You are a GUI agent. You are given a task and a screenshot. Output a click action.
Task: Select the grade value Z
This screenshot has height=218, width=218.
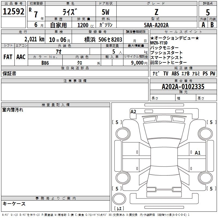pyautogui.click(x=156, y=12)
